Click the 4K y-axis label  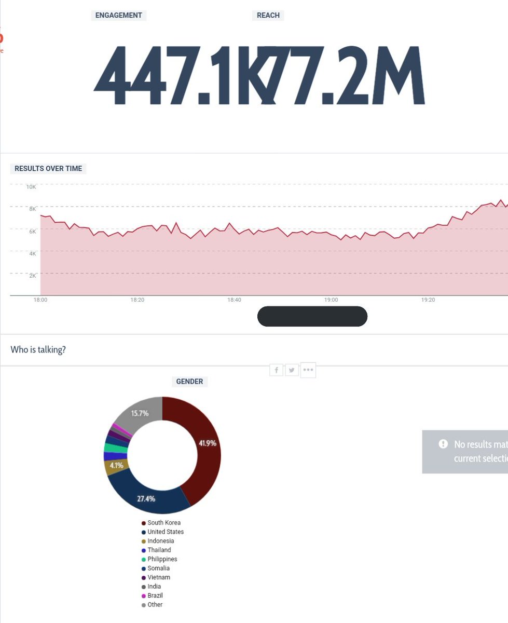click(32, 253)
